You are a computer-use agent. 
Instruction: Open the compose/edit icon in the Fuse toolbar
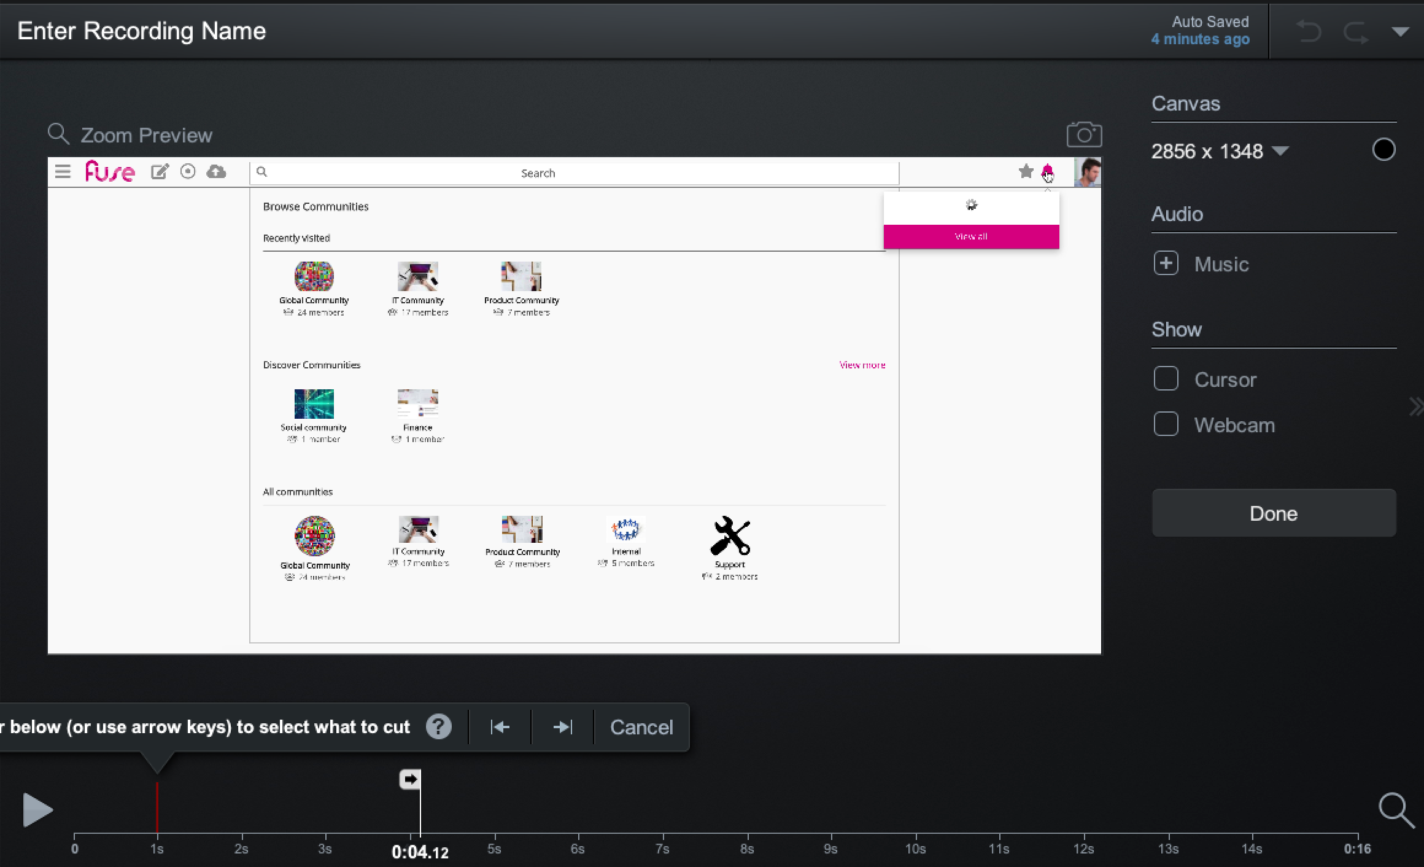(x=160, y=172)
